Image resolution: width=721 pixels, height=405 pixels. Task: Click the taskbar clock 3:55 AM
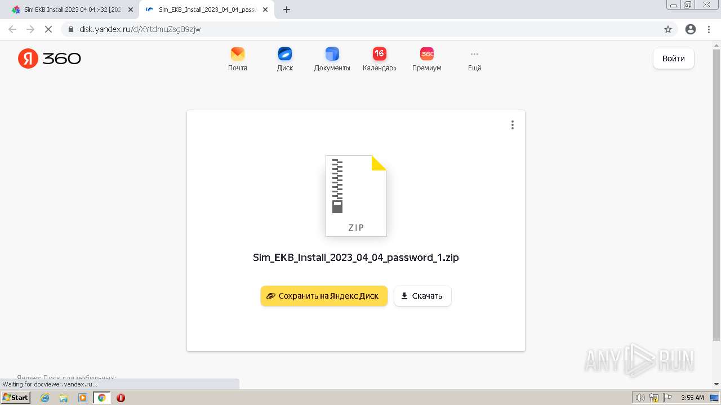[692, 398]
